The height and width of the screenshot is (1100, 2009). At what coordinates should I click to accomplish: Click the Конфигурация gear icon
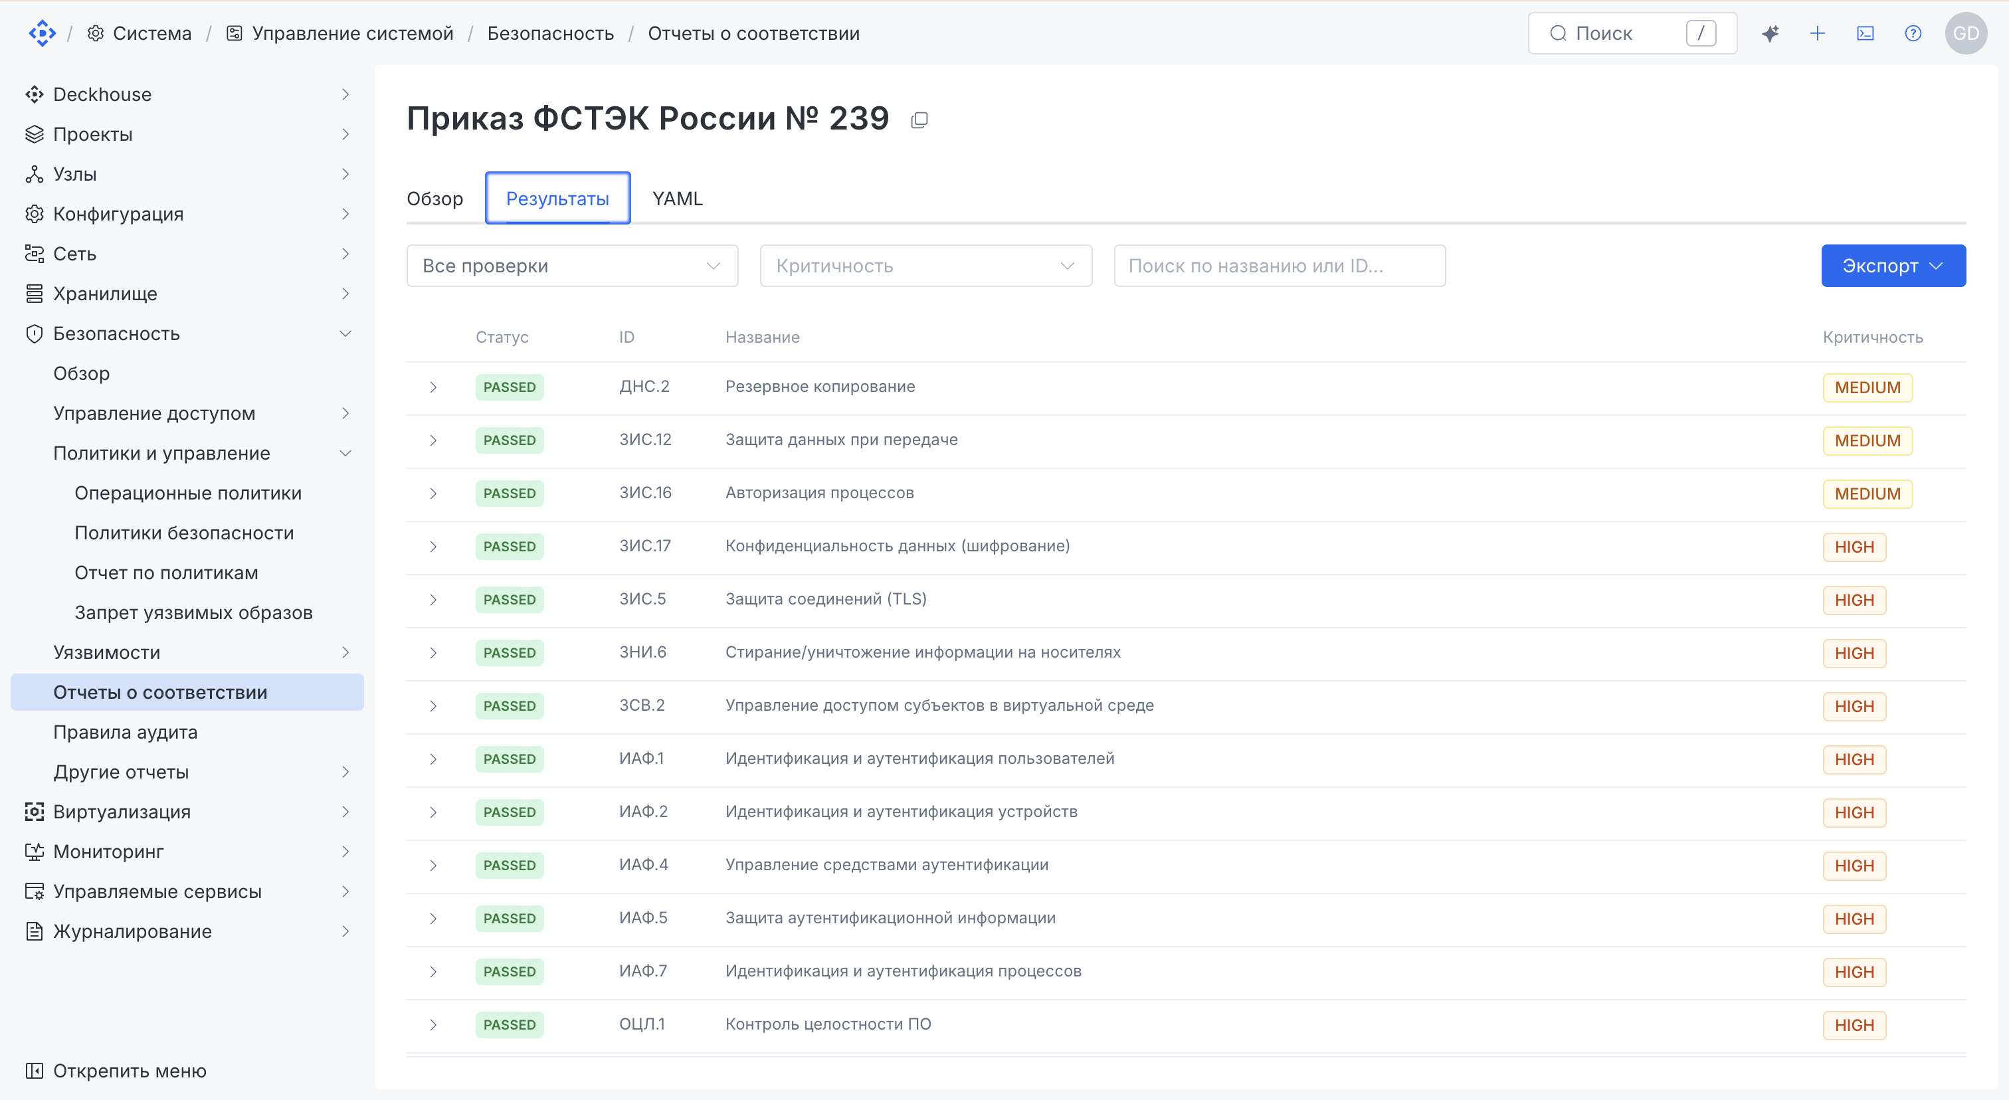[35, 214]
